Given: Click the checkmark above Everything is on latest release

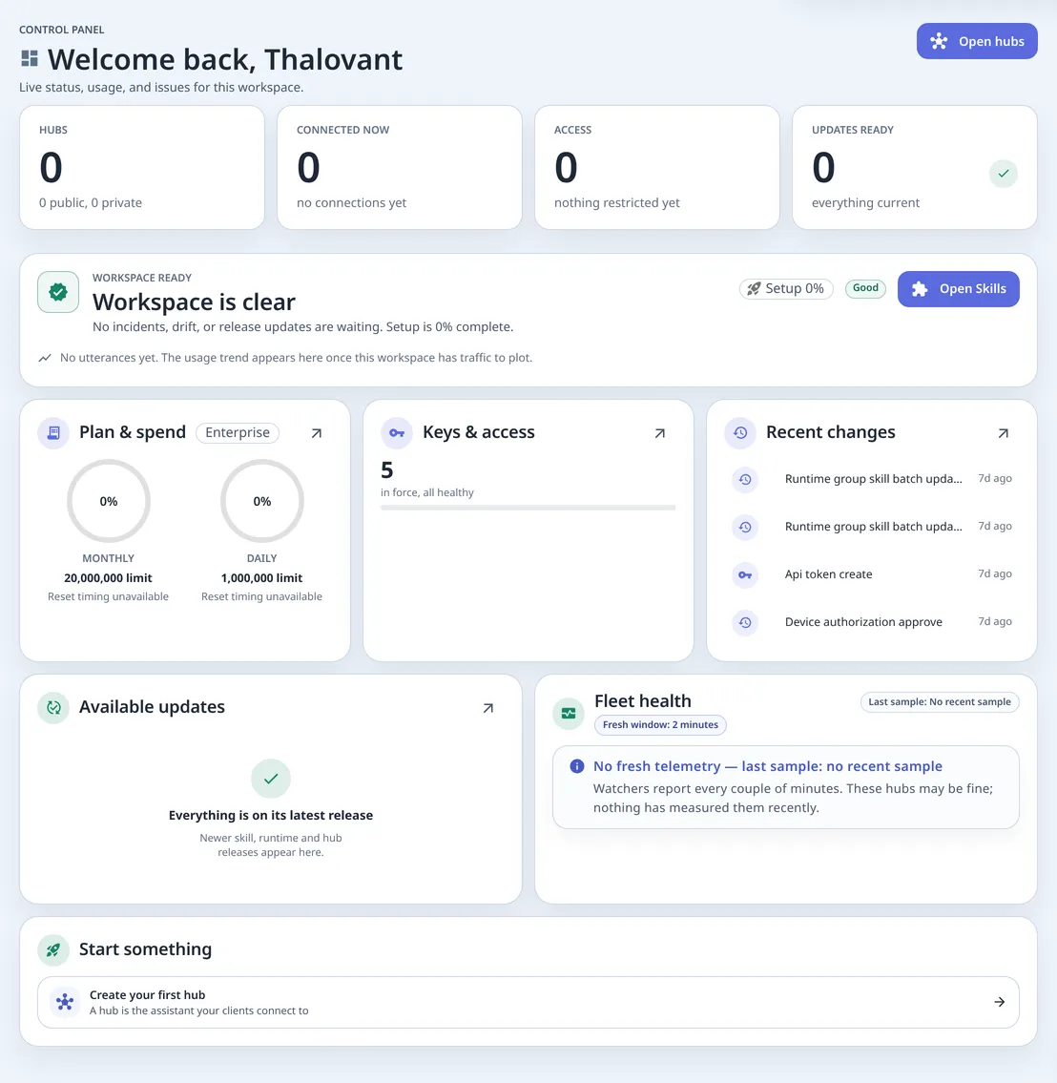Looking at the screenshot, I should [271, 779].
